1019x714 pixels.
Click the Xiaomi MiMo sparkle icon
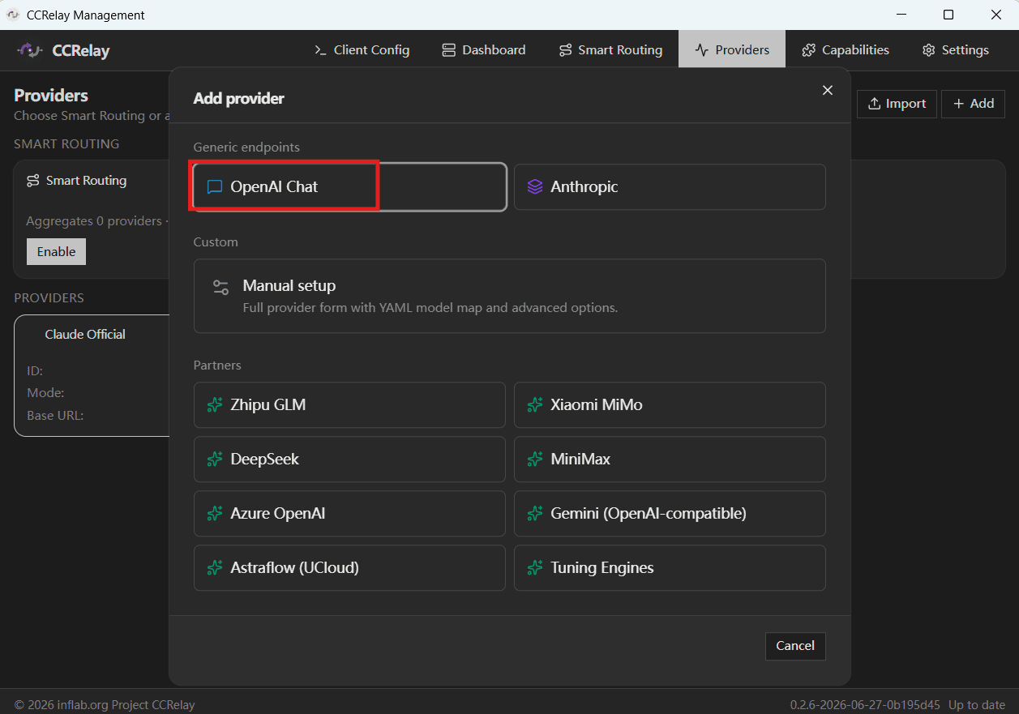click(535, 405)
